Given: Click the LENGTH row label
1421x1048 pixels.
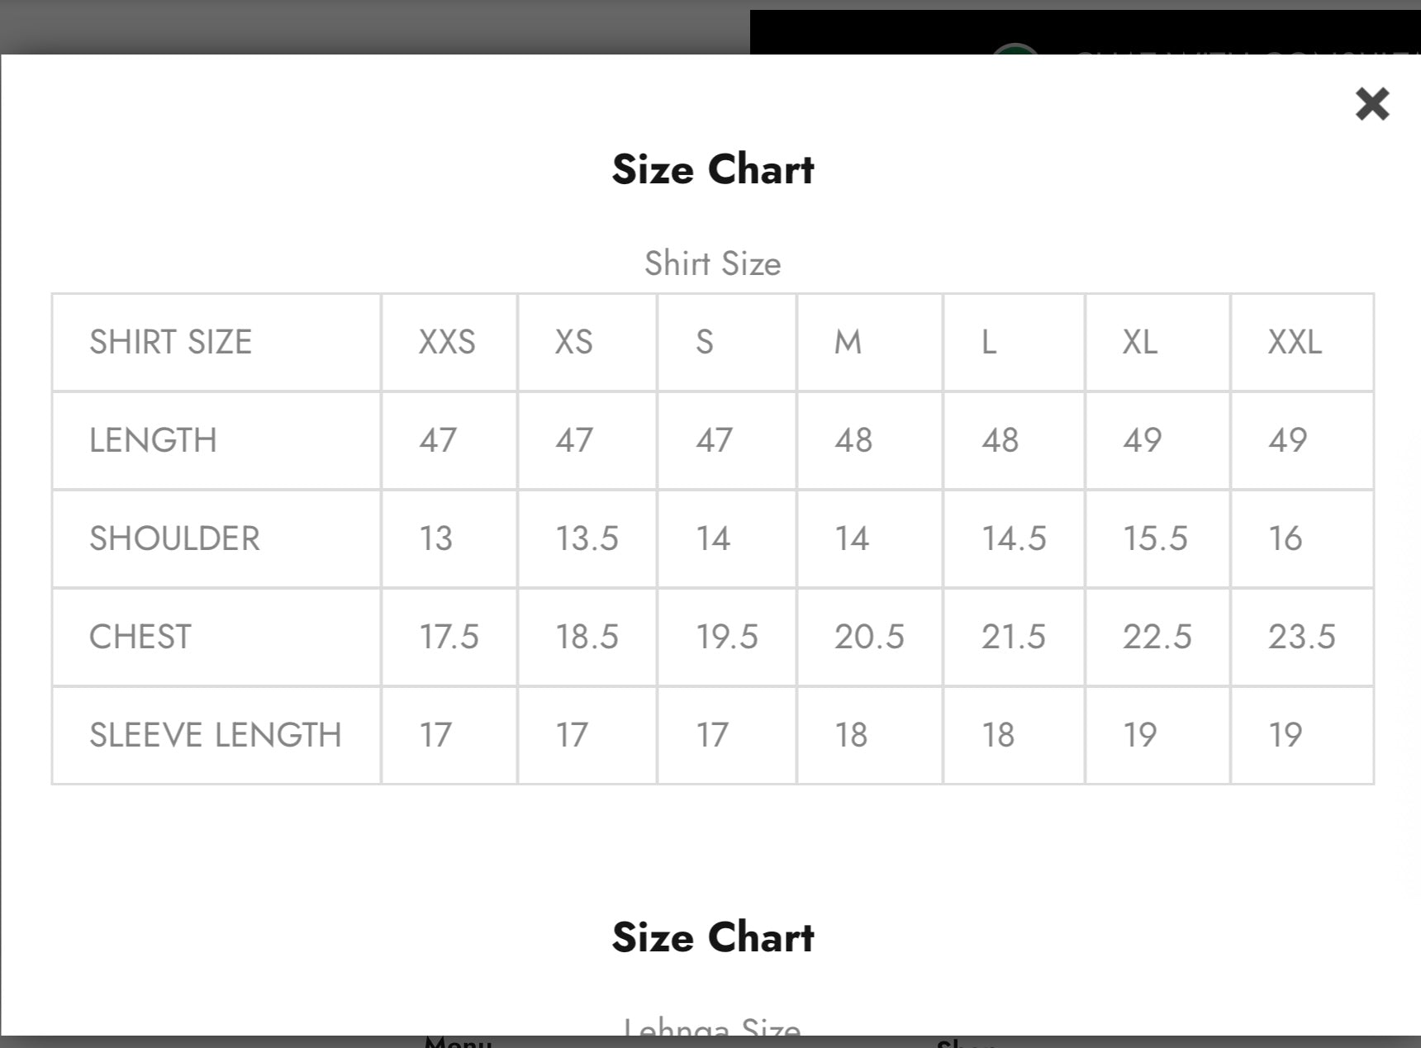Looking at the screenshot, I should (x=153, y=440).
